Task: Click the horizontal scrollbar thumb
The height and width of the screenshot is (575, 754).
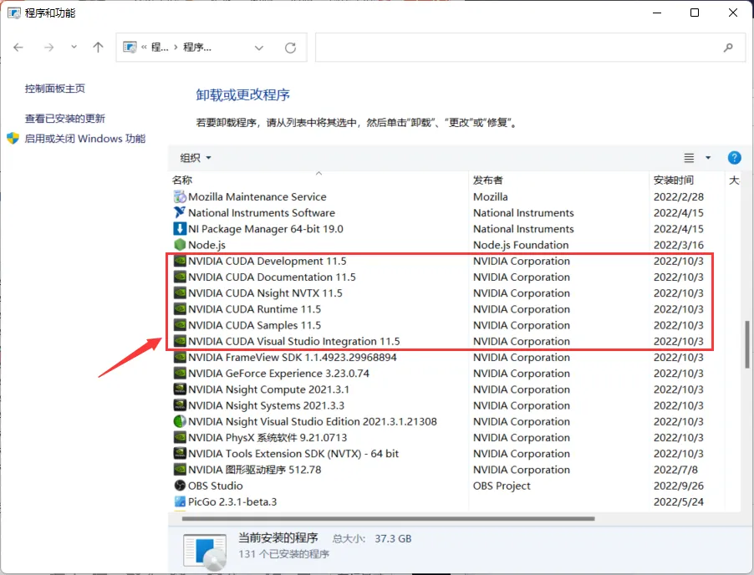Action: 389,519
